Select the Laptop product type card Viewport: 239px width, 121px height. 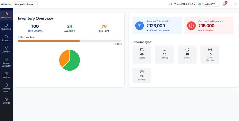(142, 54)
